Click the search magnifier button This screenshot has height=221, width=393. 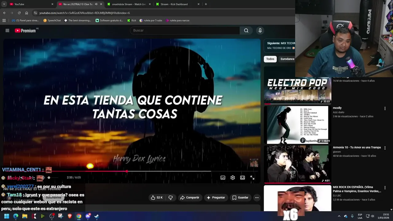[x=246, y=30]
